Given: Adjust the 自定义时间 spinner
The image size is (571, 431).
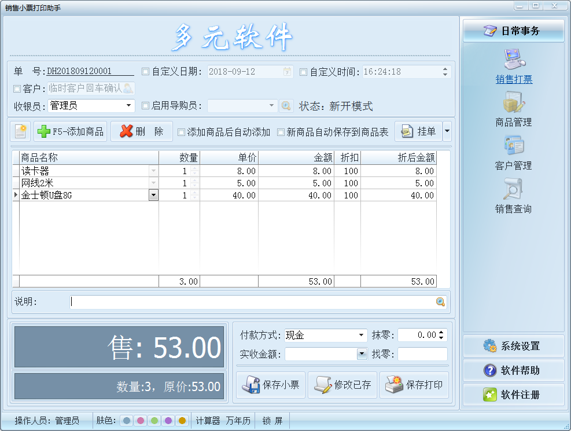Looking at the screenshot, I should click(x=445, y=72).
